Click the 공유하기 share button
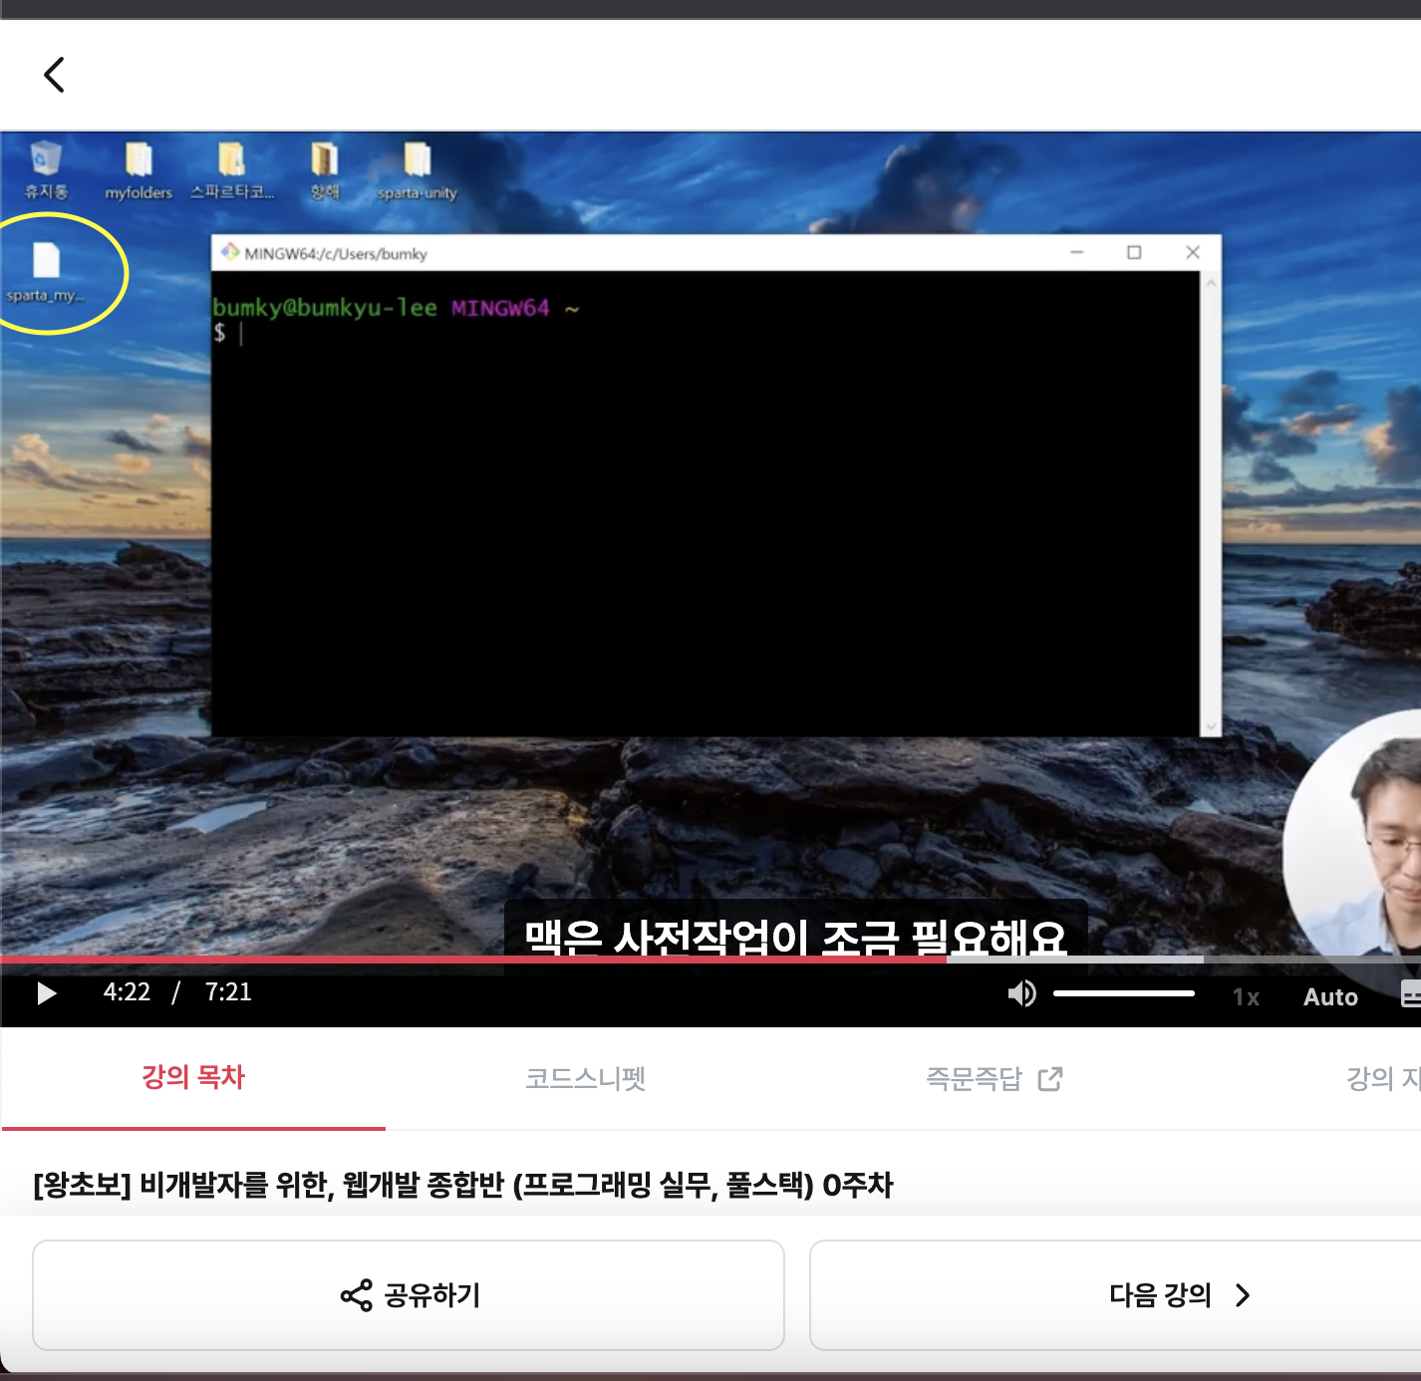The width and height of the screenshot is (1421, 1381). tap(409, 1295)
